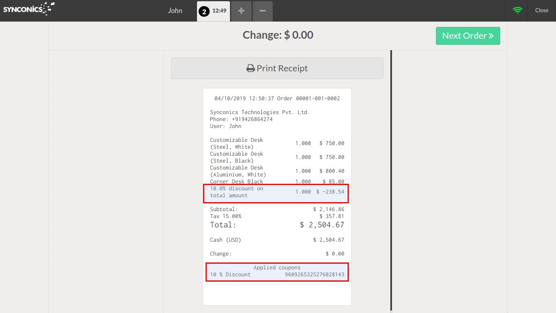Check the green Wi-Fi connection status icon
The image size is (556, 313).
click(517, 11)
